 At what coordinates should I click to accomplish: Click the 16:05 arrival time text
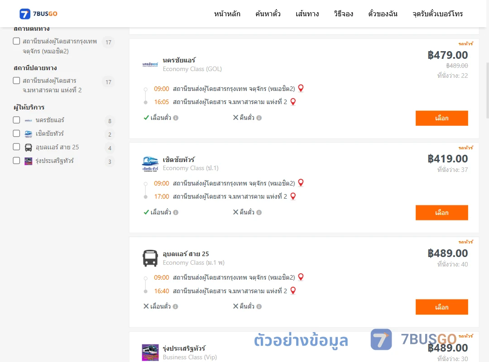pyautogui.click(x=162, y=102)
